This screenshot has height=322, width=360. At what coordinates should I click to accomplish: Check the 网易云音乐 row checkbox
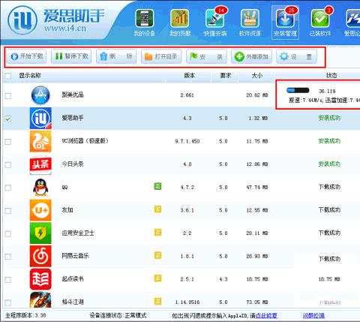point(8,257)
